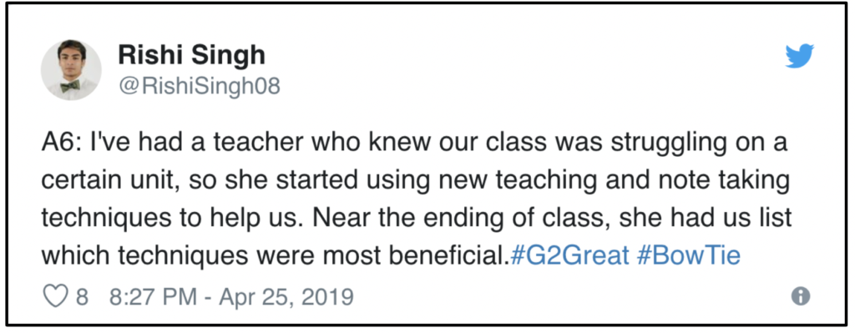Screen dimensions: 855x333
Task: Like the tweet with the heart icon
Action: [x=53, y=297]
